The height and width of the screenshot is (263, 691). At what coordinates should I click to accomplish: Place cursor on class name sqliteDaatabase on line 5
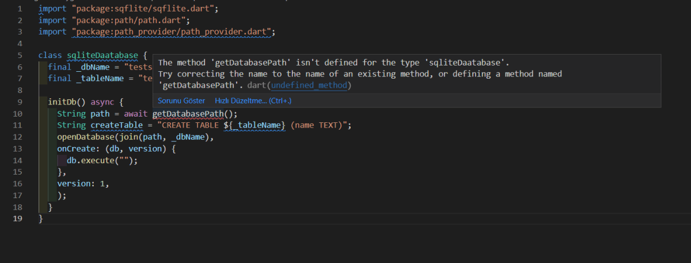[102, 55]
